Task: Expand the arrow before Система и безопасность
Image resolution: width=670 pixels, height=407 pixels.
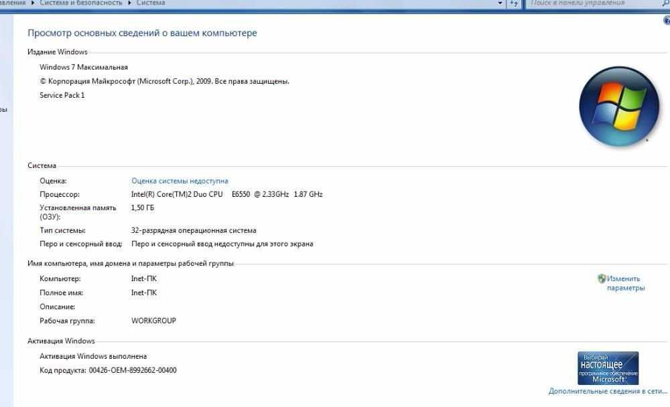Action: (x=32, y=3)
